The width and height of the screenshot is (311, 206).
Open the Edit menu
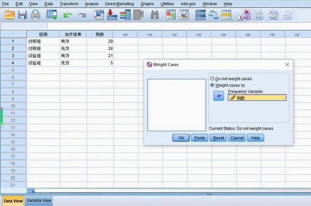point(19,4)
